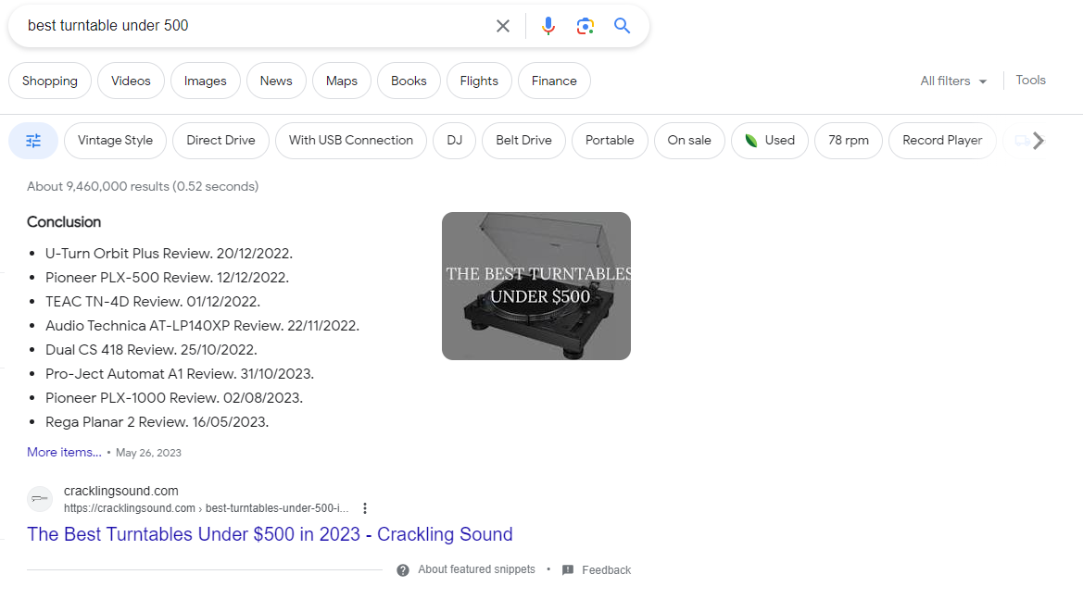
Task: Select Pioneer PLX-500 Review list item
Action: click(167, 278)
